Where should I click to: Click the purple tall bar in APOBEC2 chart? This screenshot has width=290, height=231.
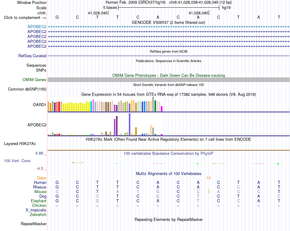coord(117,125)
